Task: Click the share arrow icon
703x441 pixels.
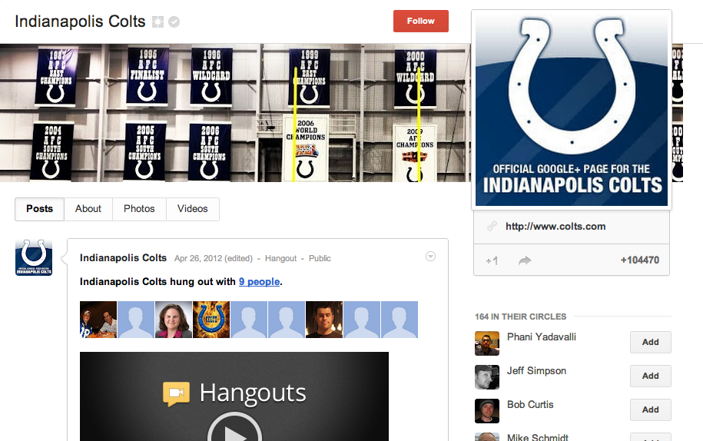Action: tap(525, 260)
